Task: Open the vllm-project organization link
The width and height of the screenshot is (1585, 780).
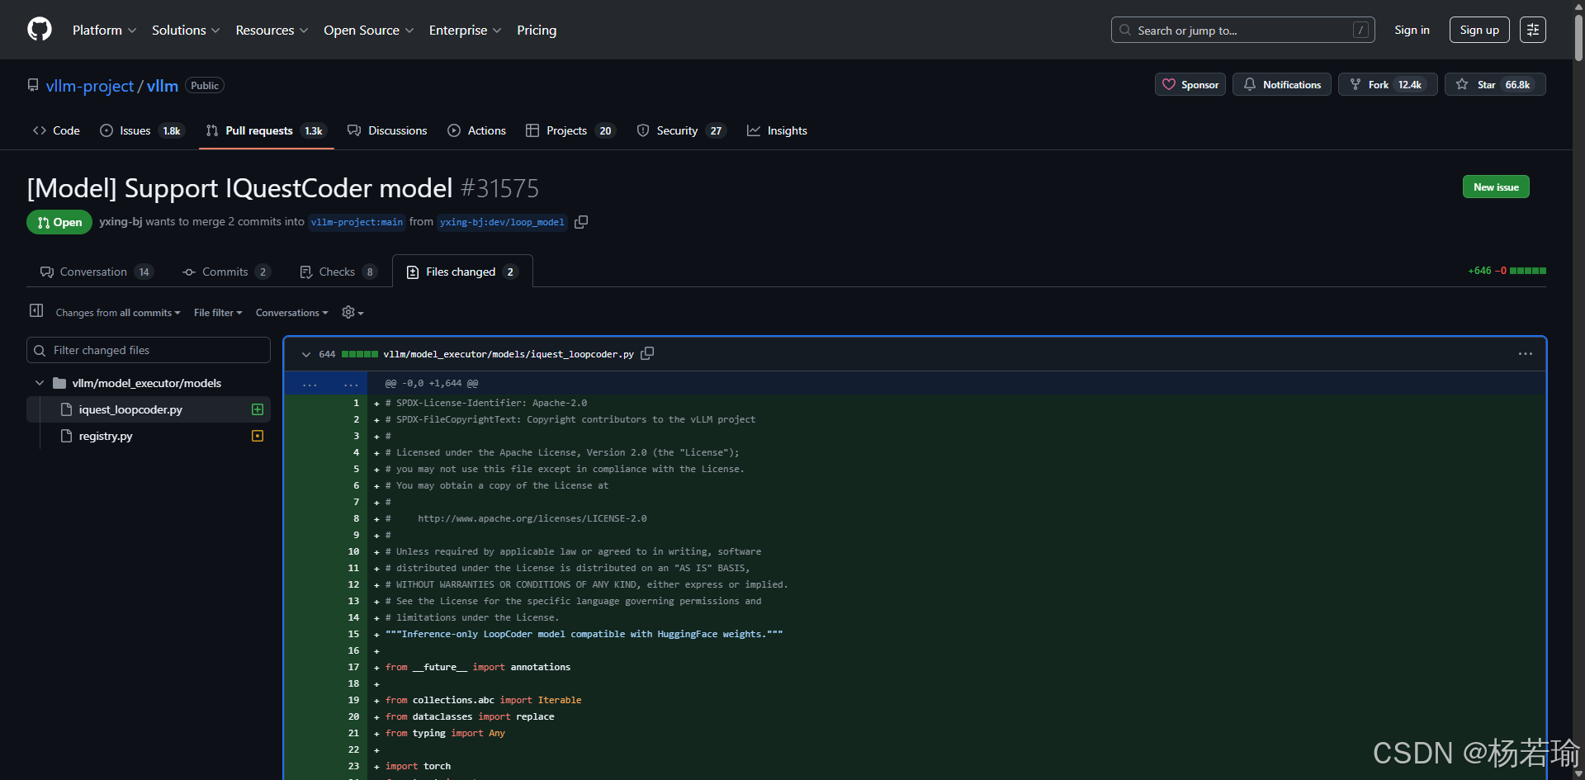Action: (x=89, y=86)
